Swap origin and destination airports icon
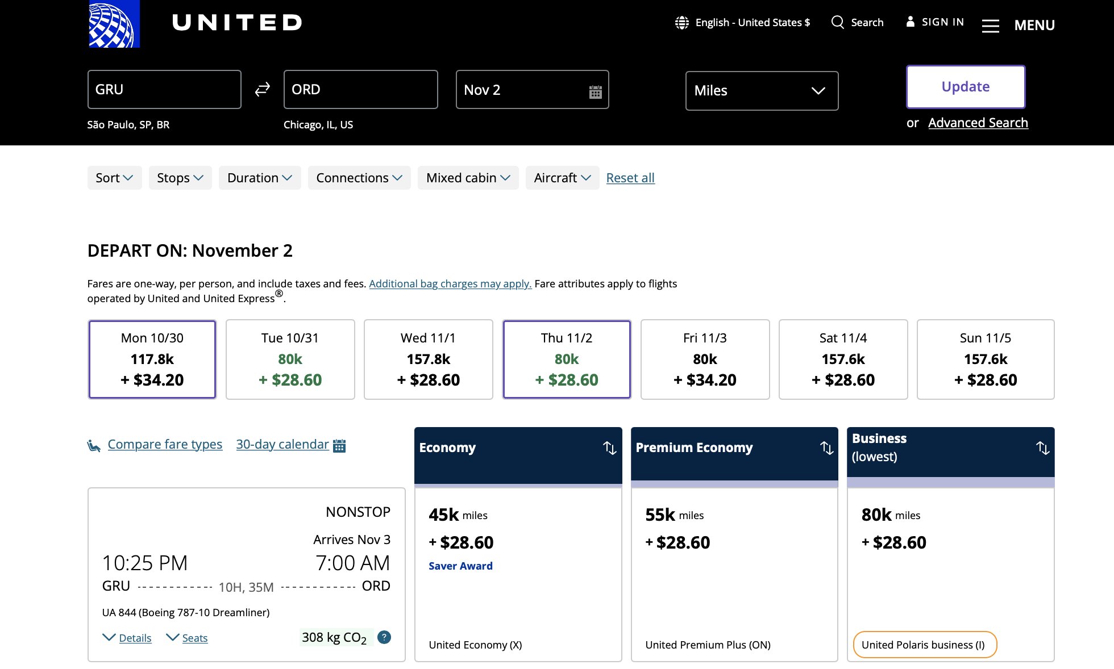The image size is (1114, 669). click(262, 89)
